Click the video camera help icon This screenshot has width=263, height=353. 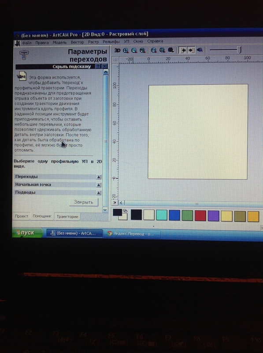[22, 76]
